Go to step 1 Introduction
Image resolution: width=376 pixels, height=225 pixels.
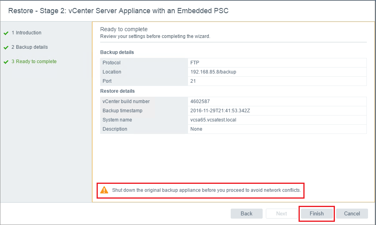[x=26, y=33]
